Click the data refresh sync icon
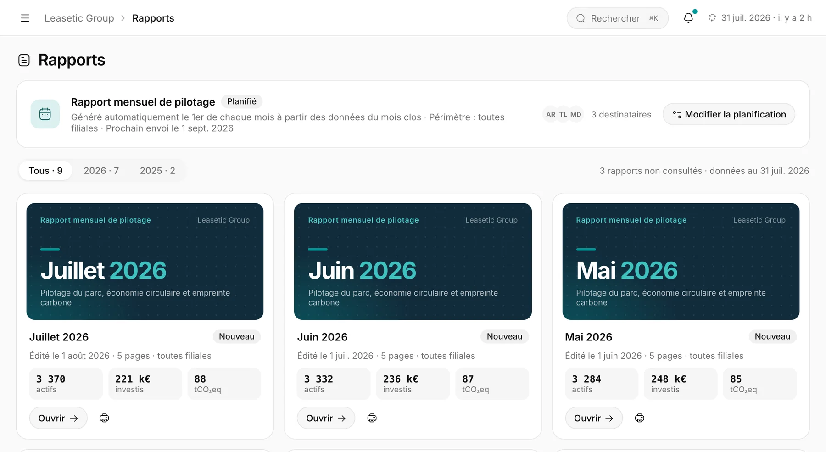The height and width of the screenshot is (452, 826). point(712,18)
